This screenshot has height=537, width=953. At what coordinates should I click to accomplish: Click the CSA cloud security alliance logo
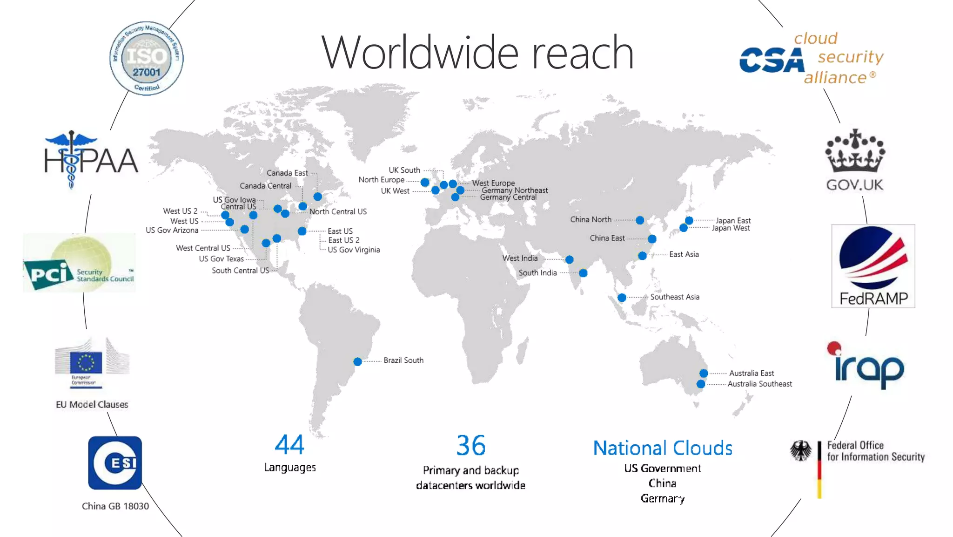(x=812, y=59)
